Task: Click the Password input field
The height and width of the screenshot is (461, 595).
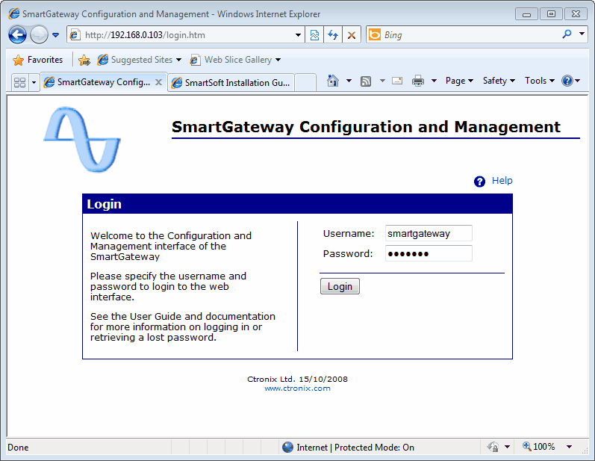Action: coord(429,253)
